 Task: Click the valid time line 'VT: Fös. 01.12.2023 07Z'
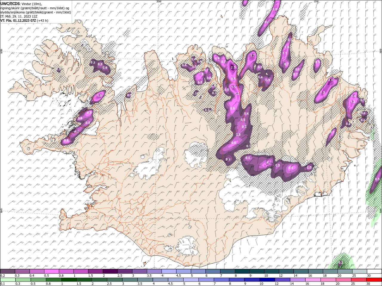[x=18, y=21]
